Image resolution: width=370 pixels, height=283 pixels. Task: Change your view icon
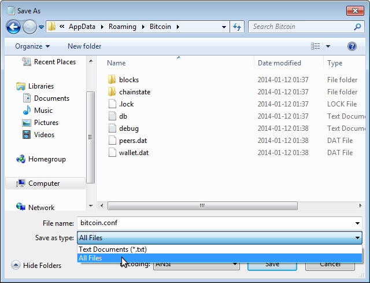click(316, 46)
